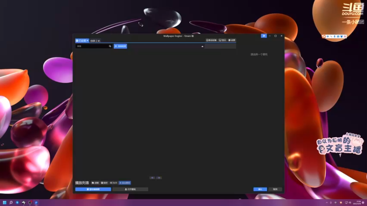Click the previous page button
This screenshot has height=206, width=367.
pyautogui.click(x=152, y=178)
